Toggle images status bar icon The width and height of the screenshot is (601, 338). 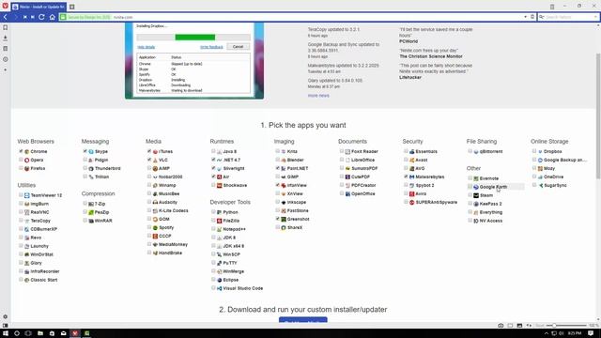519,326
